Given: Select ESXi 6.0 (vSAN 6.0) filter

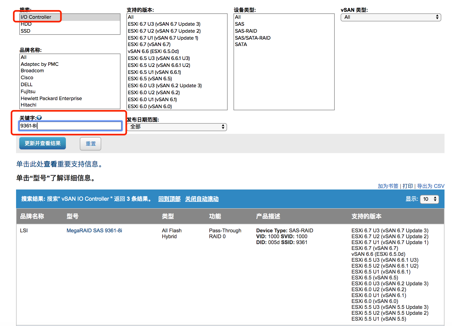Looking at the screenshot, I should click(x=177, y=107).
